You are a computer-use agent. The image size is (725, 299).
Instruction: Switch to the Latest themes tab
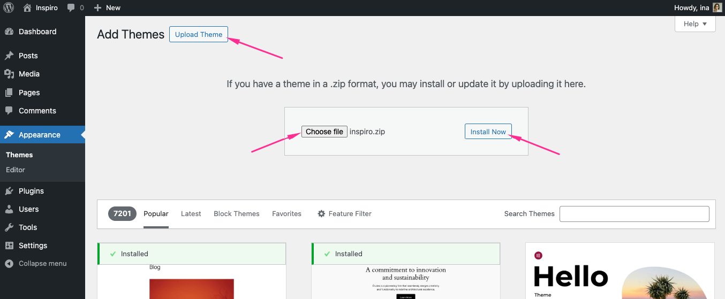(x=191, y=213)
